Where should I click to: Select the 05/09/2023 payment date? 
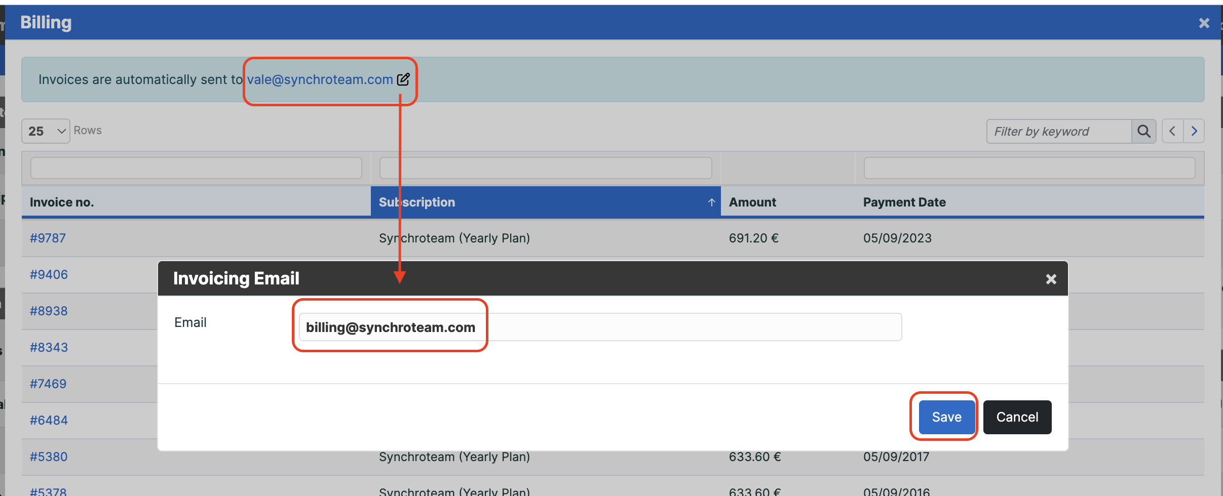click(x=897, y=238)
